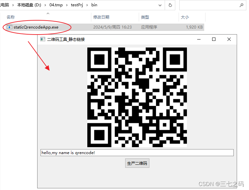Close the 二维码工具_静态链接 window

point(229,39)
